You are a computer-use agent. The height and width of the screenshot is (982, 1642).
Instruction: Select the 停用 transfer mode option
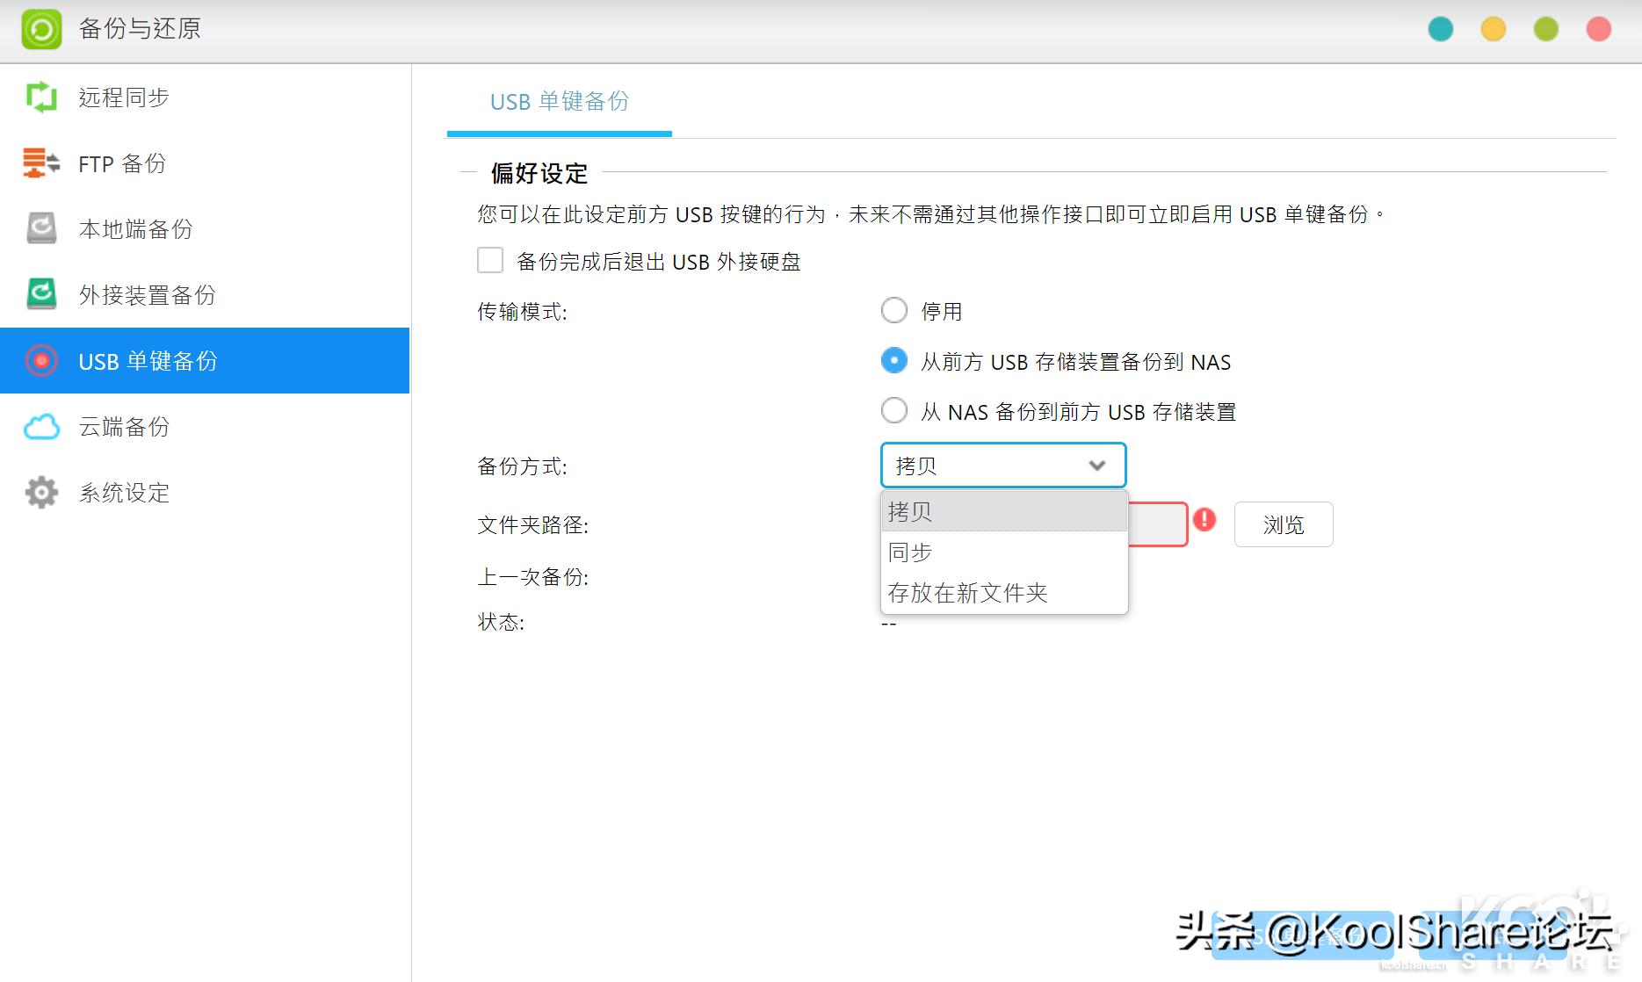(x=893, y=310)
